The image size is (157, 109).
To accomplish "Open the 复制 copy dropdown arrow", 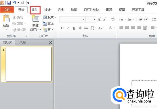I will click(x=25, y=23).
